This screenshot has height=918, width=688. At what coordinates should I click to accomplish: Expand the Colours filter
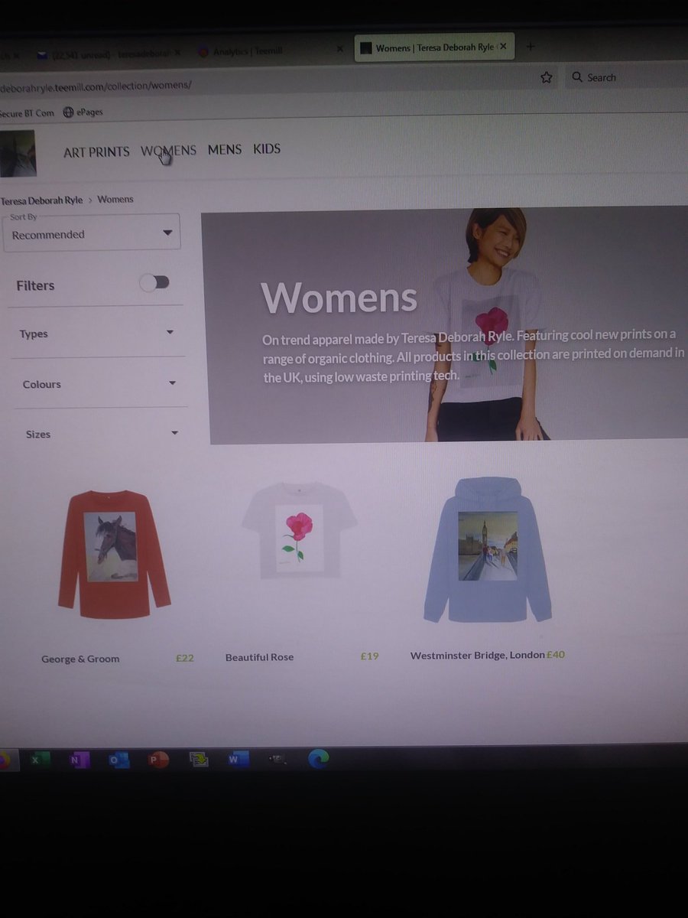99,383
